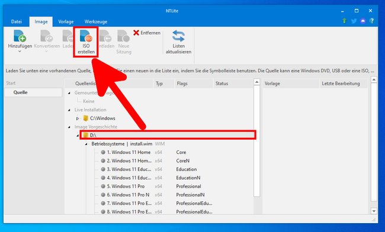Click the help question mark icon
Image resolution: width=385 pixels, height=232 pixels.
(x=372, y=21)
